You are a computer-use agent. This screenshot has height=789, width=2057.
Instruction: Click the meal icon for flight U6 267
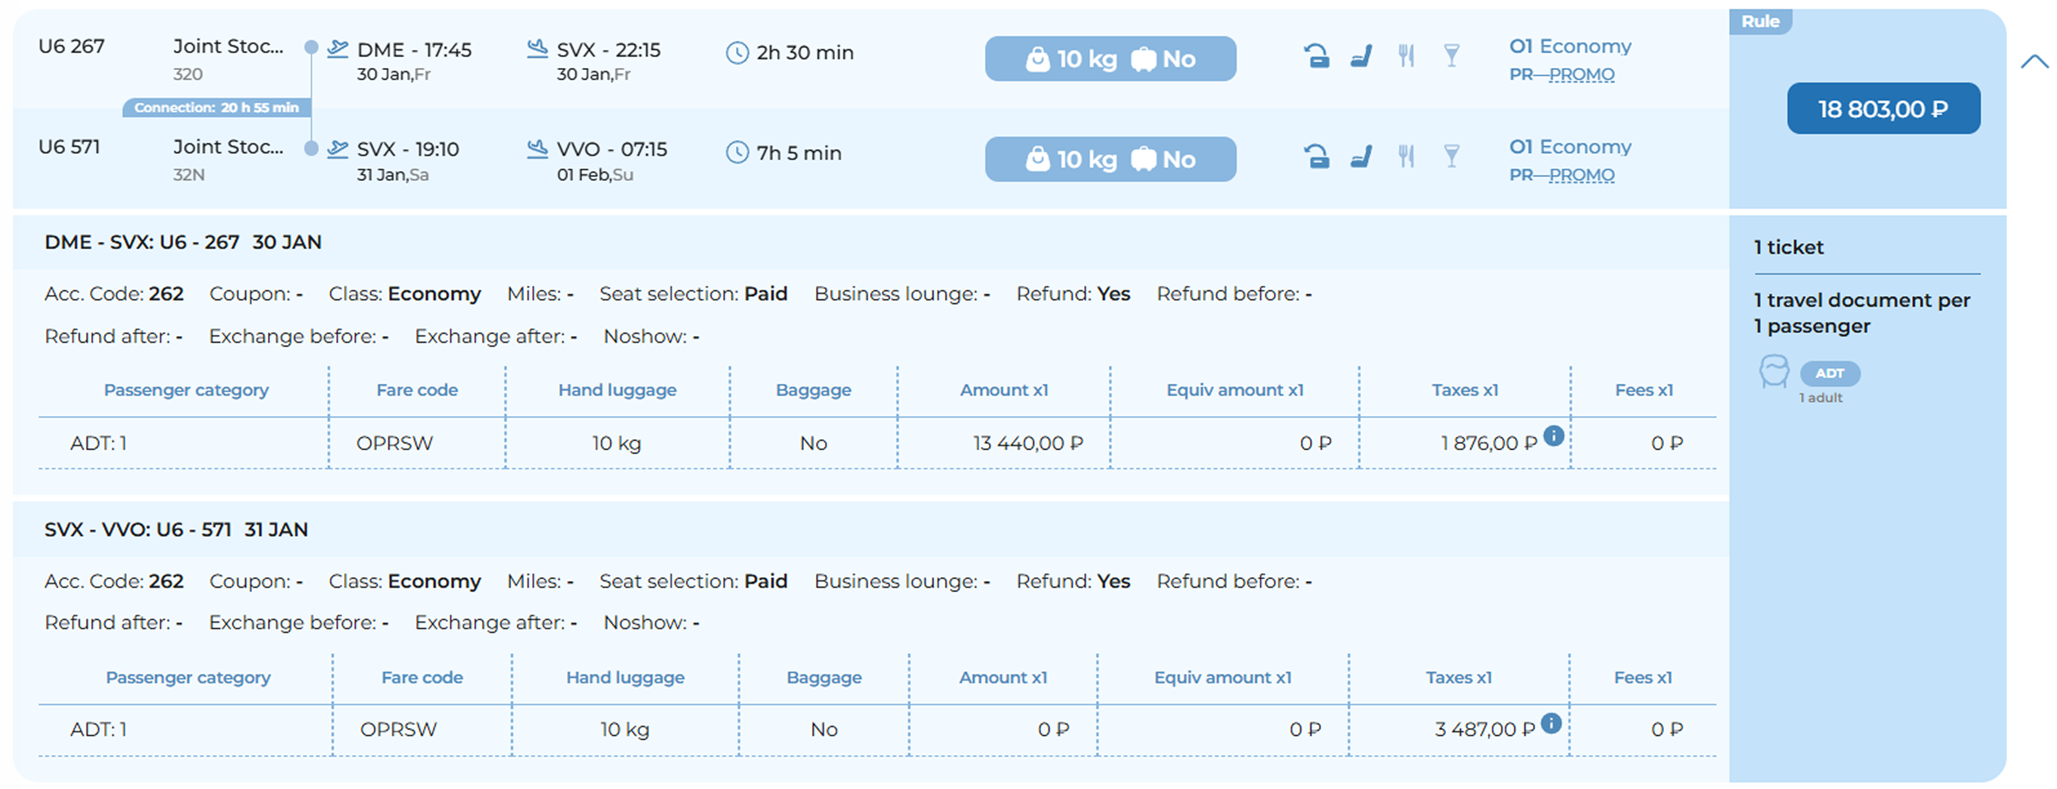coord(1406,56)
